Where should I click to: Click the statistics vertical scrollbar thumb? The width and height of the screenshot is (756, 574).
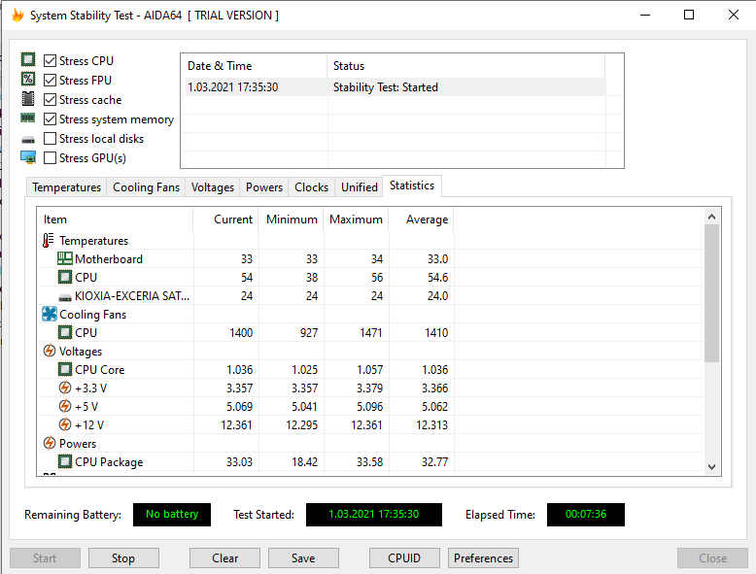coord(711,293)
